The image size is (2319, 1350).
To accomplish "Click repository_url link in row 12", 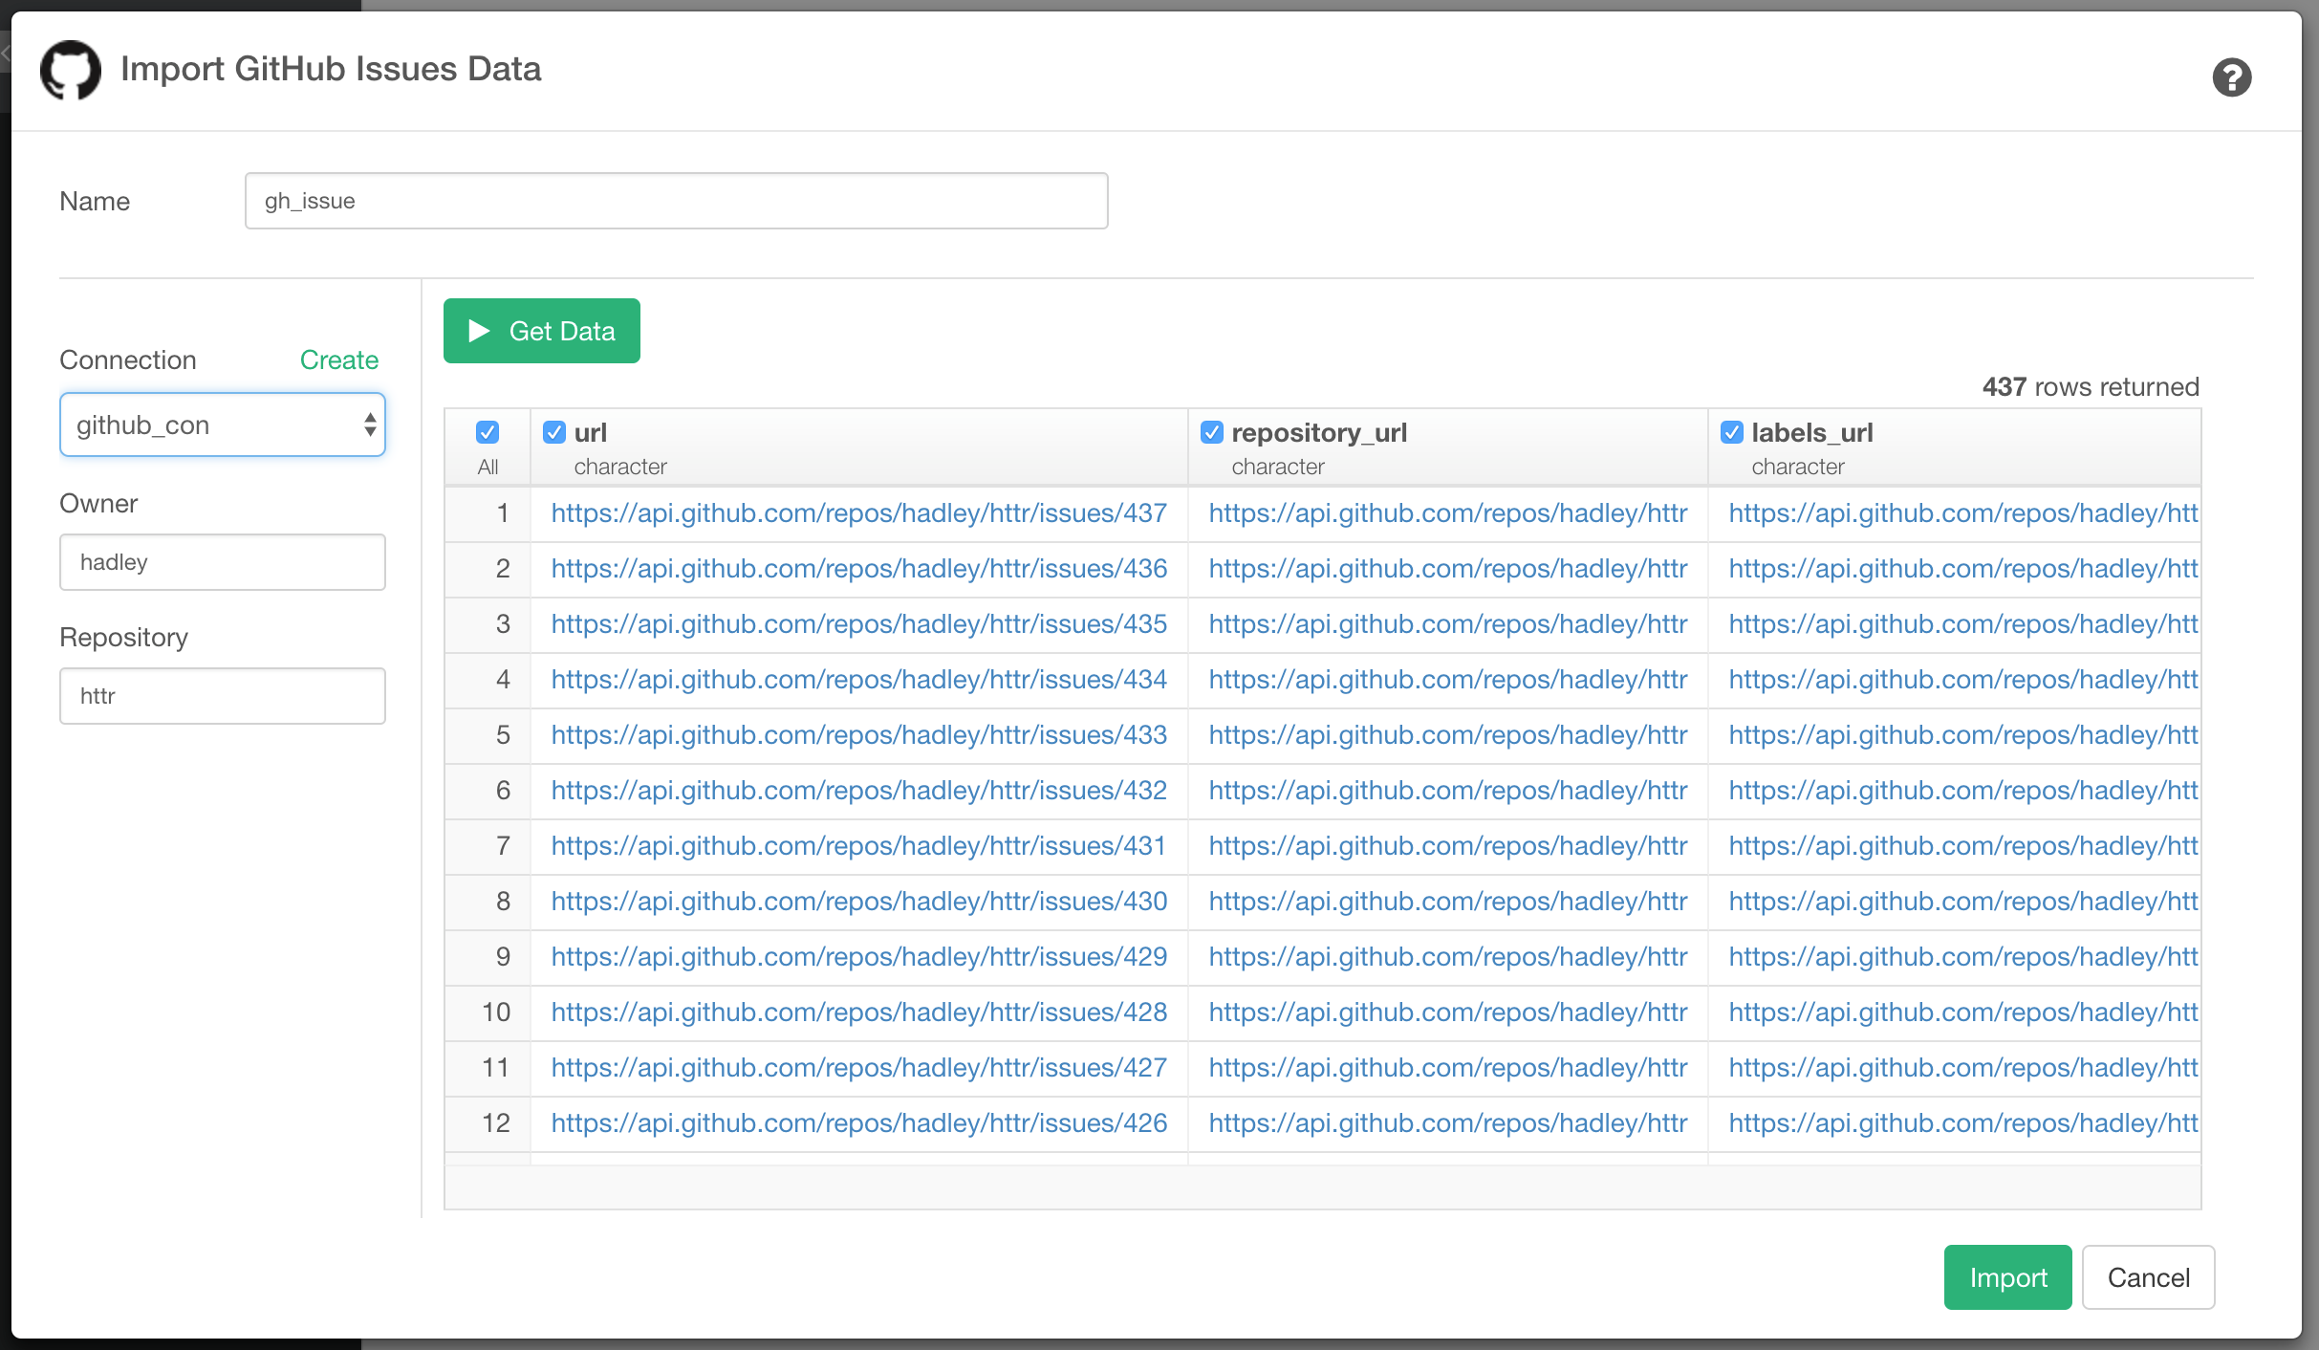I will pyautogui.click(x=1448, y=1123).
